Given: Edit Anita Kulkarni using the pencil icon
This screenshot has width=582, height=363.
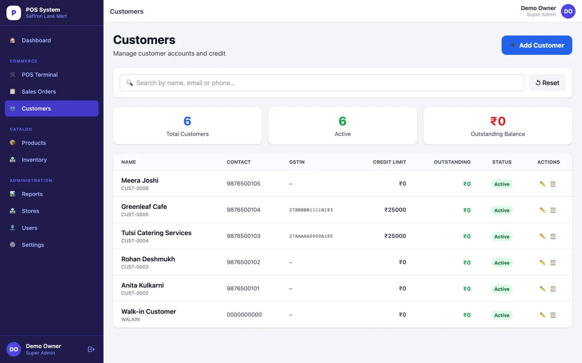Looking at the screenshot, I should pos(542,289).
